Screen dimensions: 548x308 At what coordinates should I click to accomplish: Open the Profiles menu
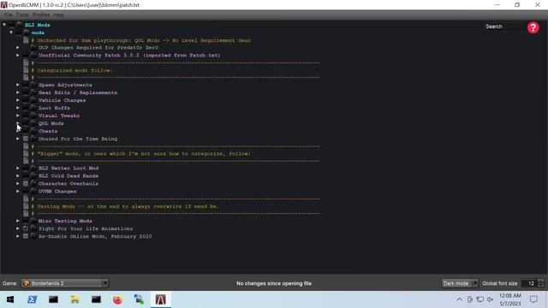pos(41,15)
